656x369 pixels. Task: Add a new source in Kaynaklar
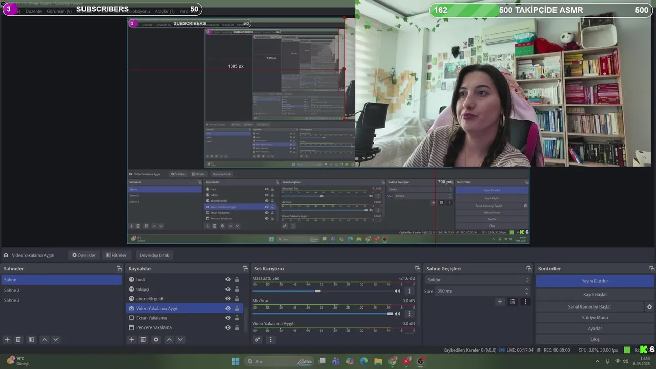coord(132,339)
